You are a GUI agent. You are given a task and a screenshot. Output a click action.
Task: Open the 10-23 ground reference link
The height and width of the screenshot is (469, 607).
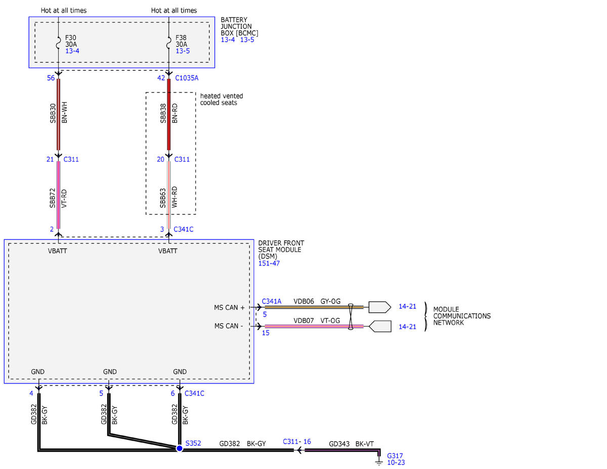click(x=396, y=462)
